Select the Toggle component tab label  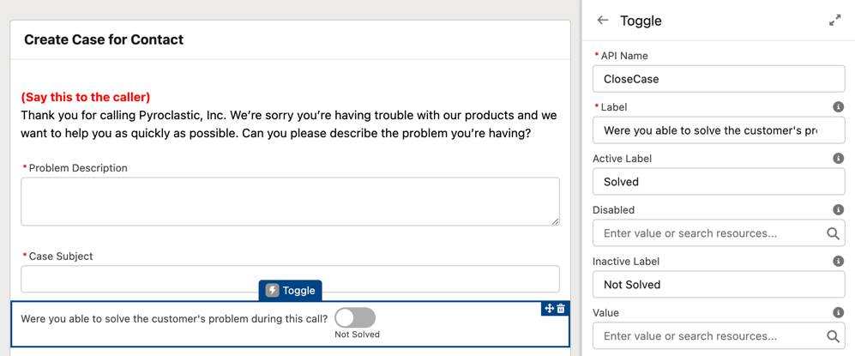(290, 291)
